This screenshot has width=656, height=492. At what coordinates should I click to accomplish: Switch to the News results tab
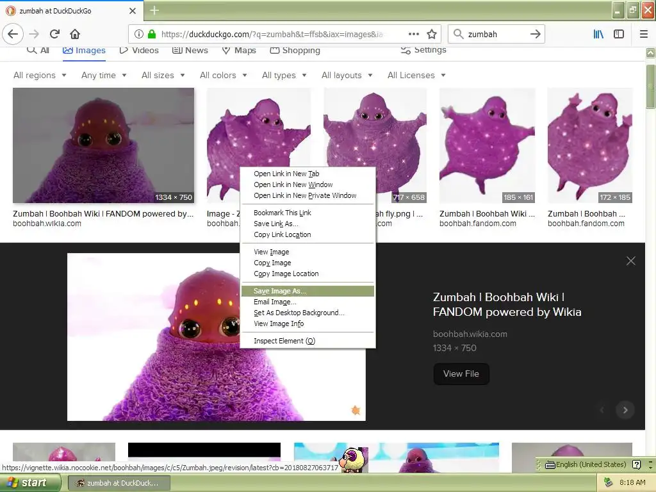(190, 51)
